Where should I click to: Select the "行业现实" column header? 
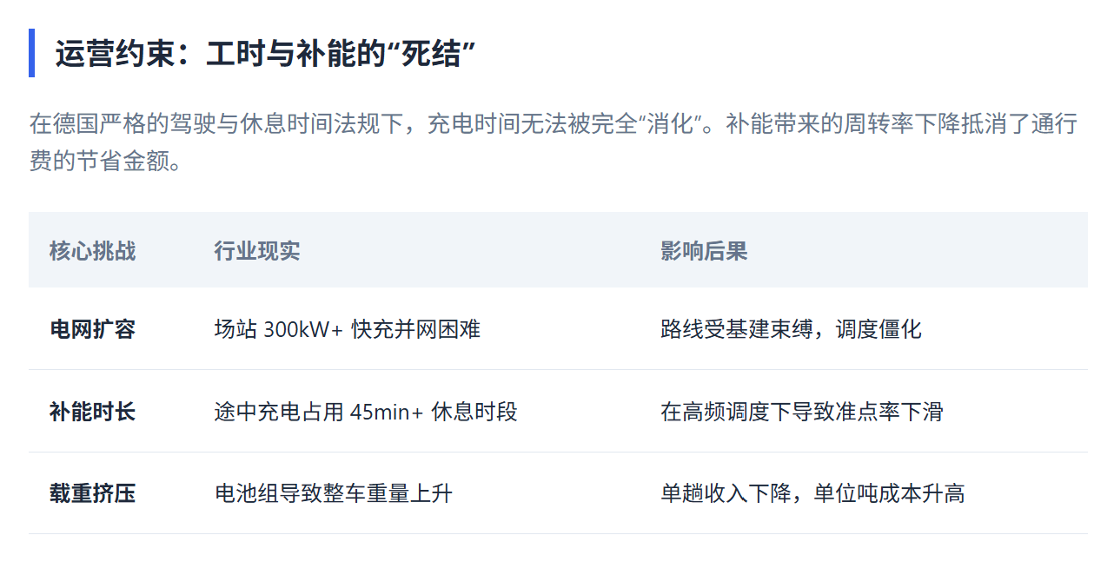click(x=257, y=251)
